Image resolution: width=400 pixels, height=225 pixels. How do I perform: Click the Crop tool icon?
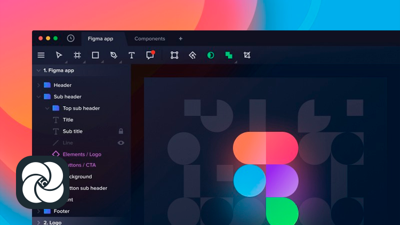[x=247, y=55]
